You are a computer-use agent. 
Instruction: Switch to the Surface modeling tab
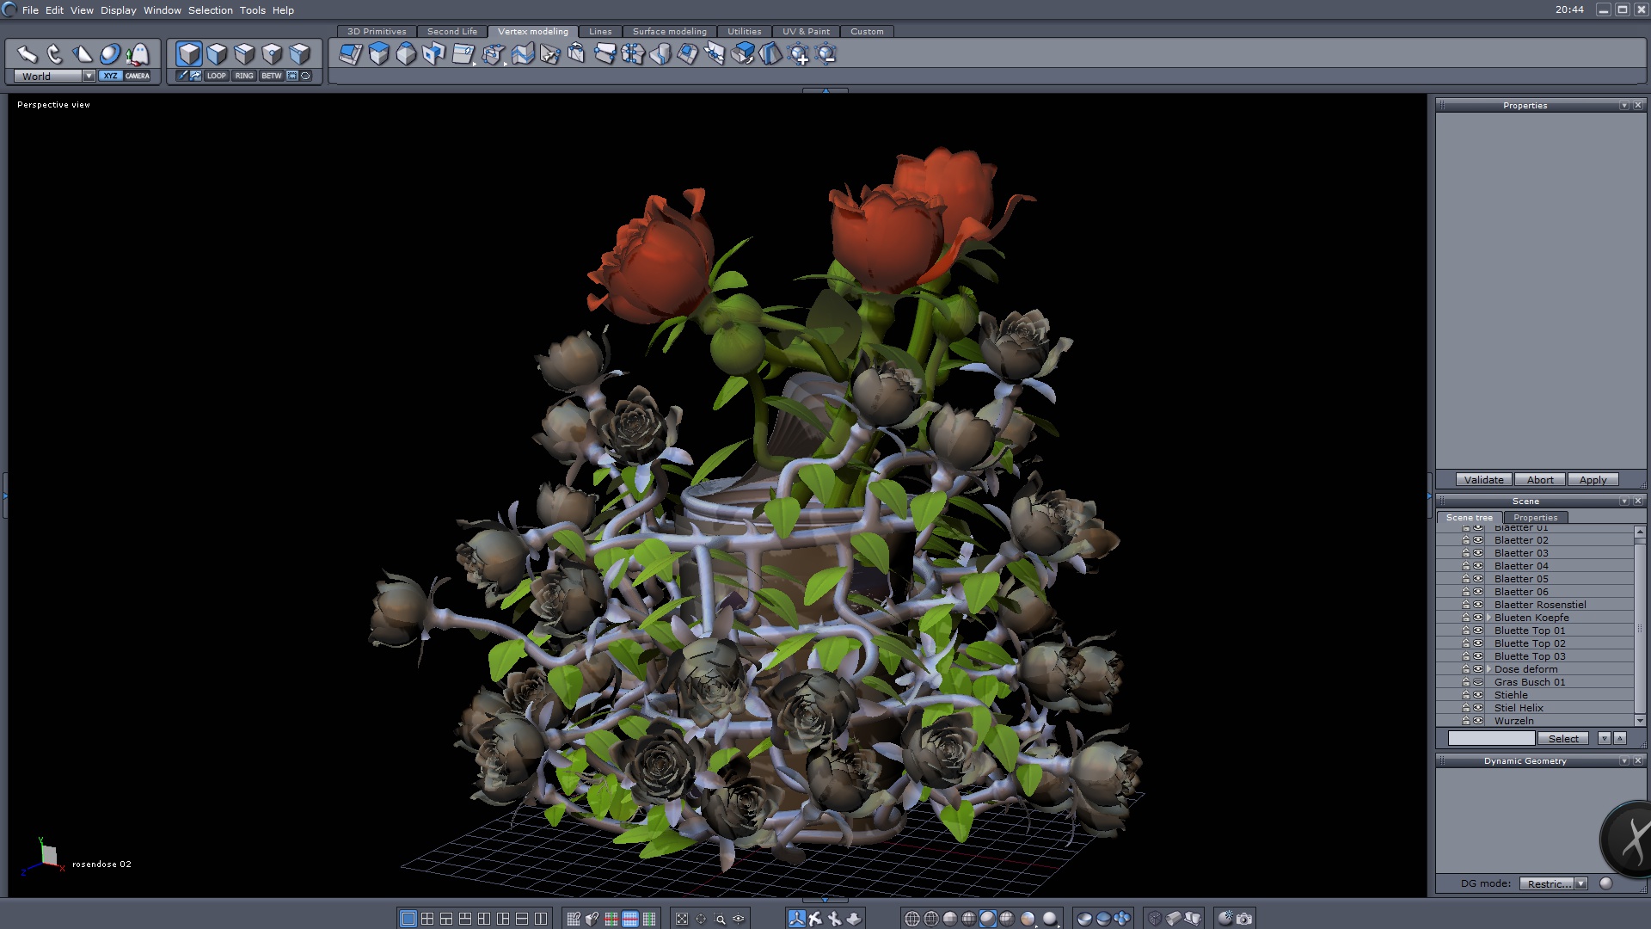coord(669,31)
